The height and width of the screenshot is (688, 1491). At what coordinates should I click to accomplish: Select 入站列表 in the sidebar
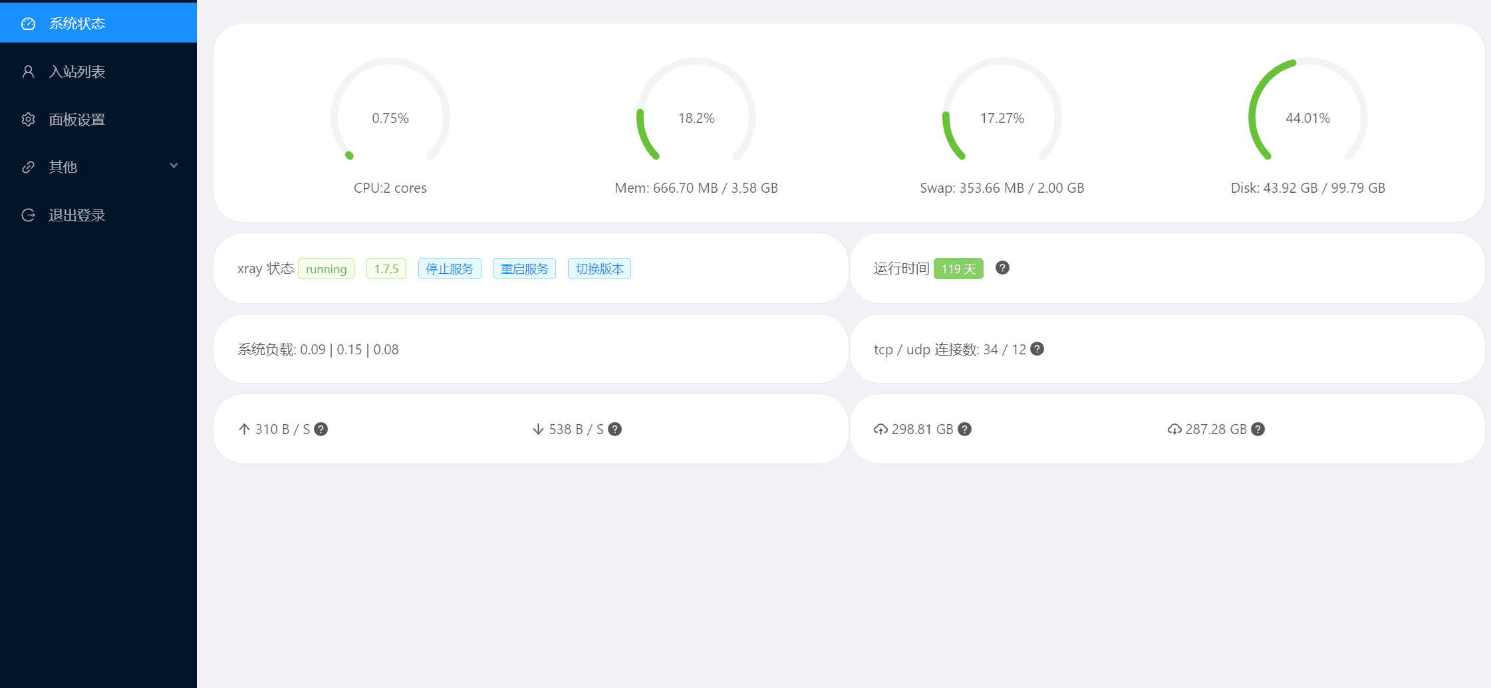pyautogui.click(x=76, y=71)
